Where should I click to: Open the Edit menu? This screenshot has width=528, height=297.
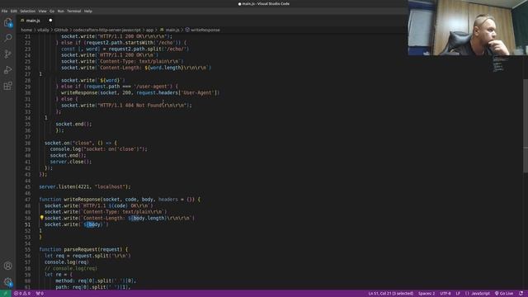[13, 11]
